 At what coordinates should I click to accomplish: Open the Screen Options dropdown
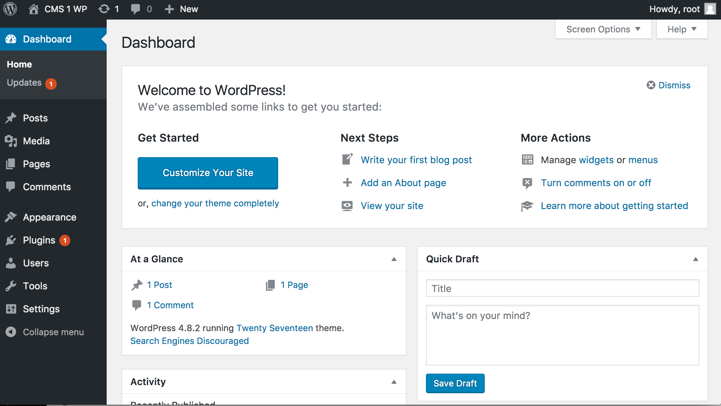coord(603,29)
